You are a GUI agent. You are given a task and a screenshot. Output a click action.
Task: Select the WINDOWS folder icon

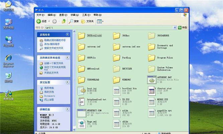116,80
